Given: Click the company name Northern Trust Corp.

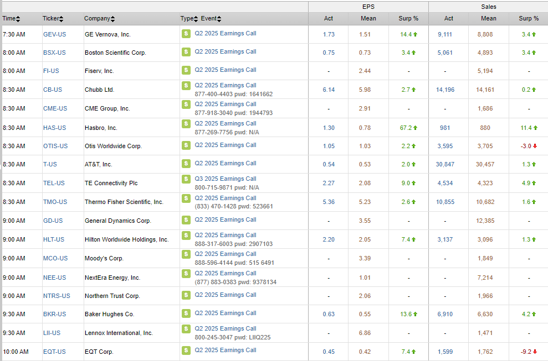Looking at the screenshot, I should pos(112,296).
